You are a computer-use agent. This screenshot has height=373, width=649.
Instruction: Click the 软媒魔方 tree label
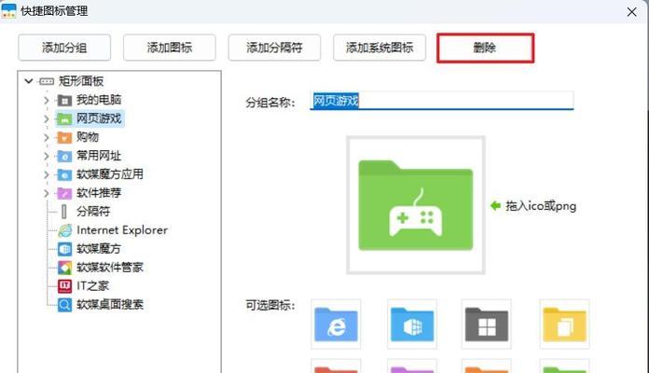(x=99, y=249)
